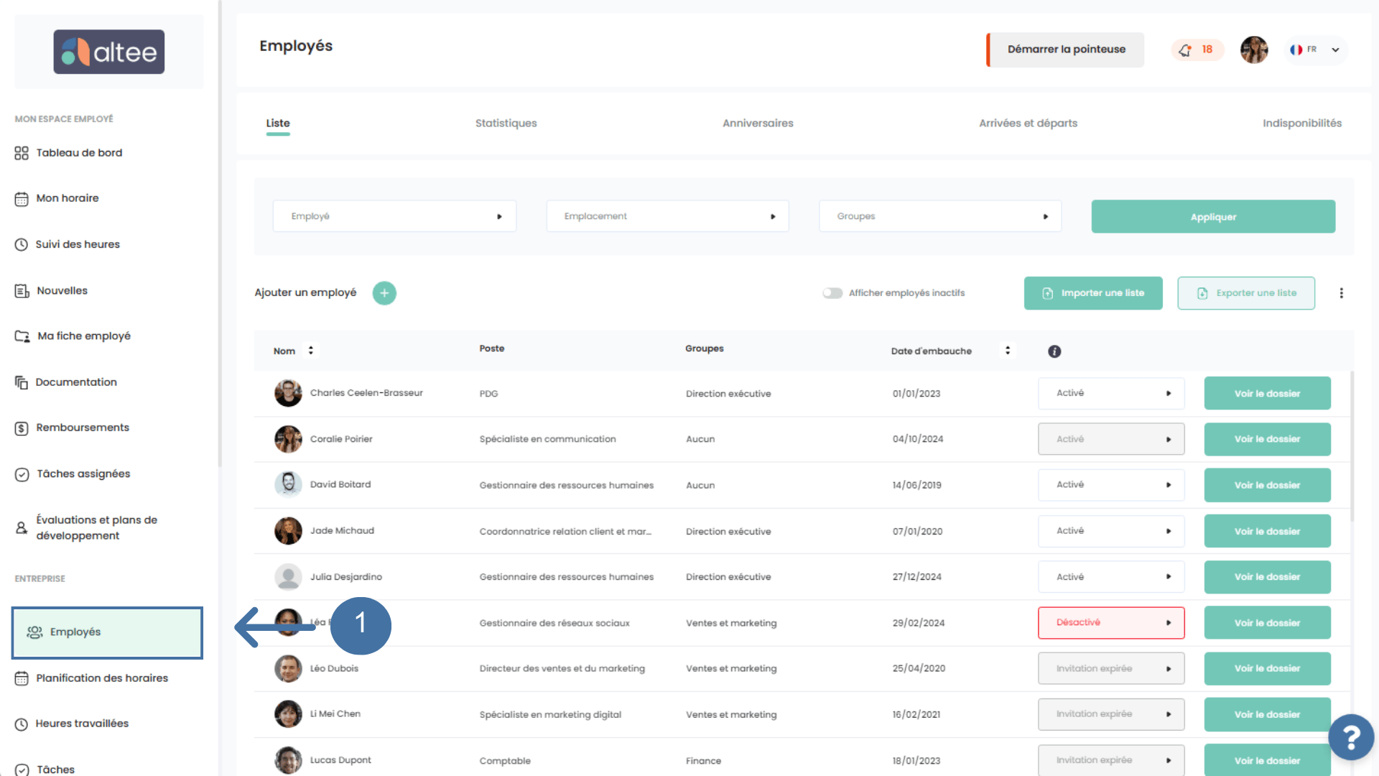Screen dimensions: 1379x776
Task: Toggle Afficher employés inactifs switch
Action: pyautogui.click(x=832, y=293)
